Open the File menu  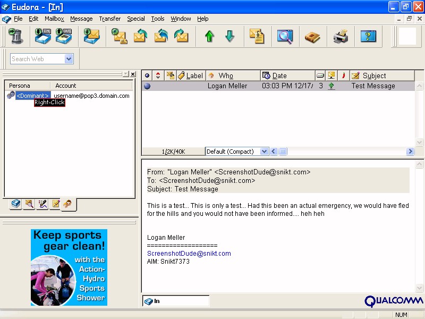click(18, 19)
